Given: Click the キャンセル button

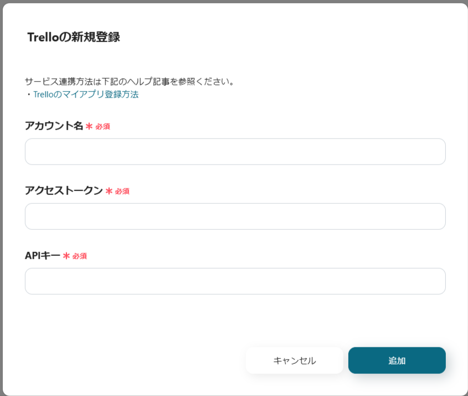Looking at the screenshot, I should tap(295, 361).
